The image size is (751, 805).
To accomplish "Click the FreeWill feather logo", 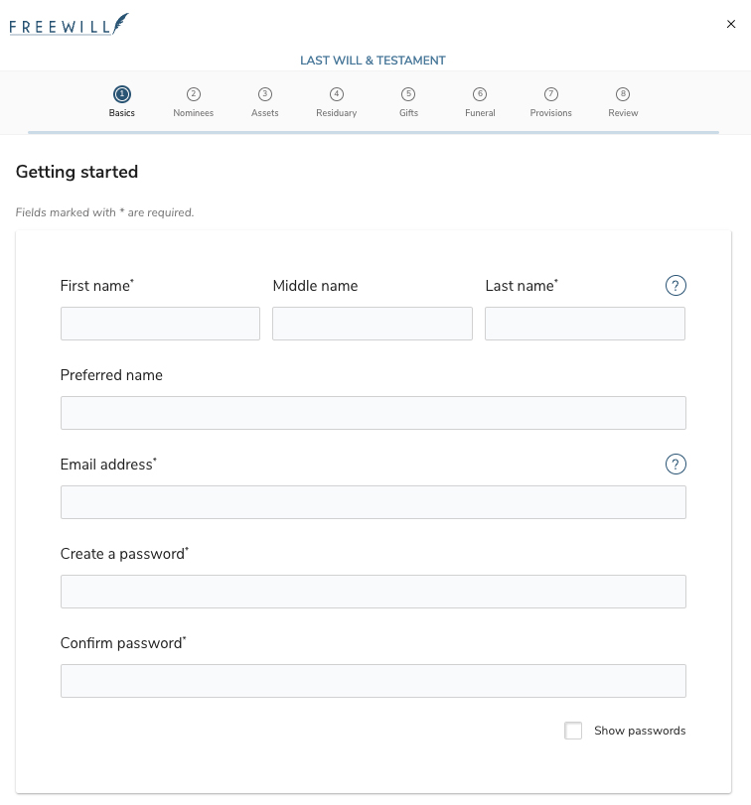I will (x=69, y=24).
